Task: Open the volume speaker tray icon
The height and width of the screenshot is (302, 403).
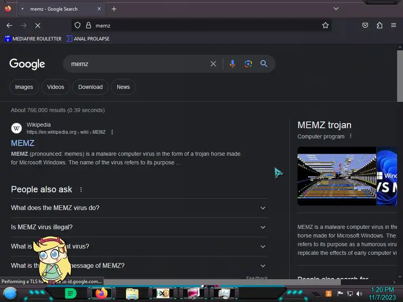Action: (359, 293)
